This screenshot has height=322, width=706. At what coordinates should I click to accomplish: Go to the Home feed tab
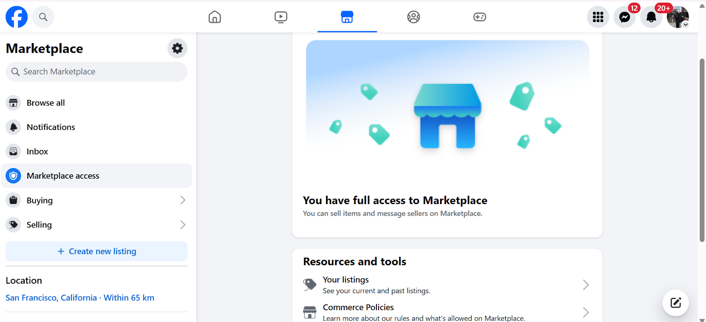[x=215, y=17]
